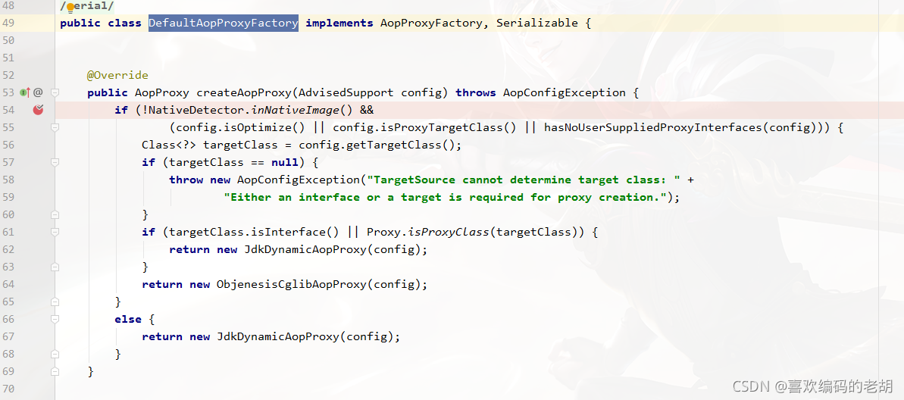Collapse the createAopProxy method at line 53

coord(55,92)
